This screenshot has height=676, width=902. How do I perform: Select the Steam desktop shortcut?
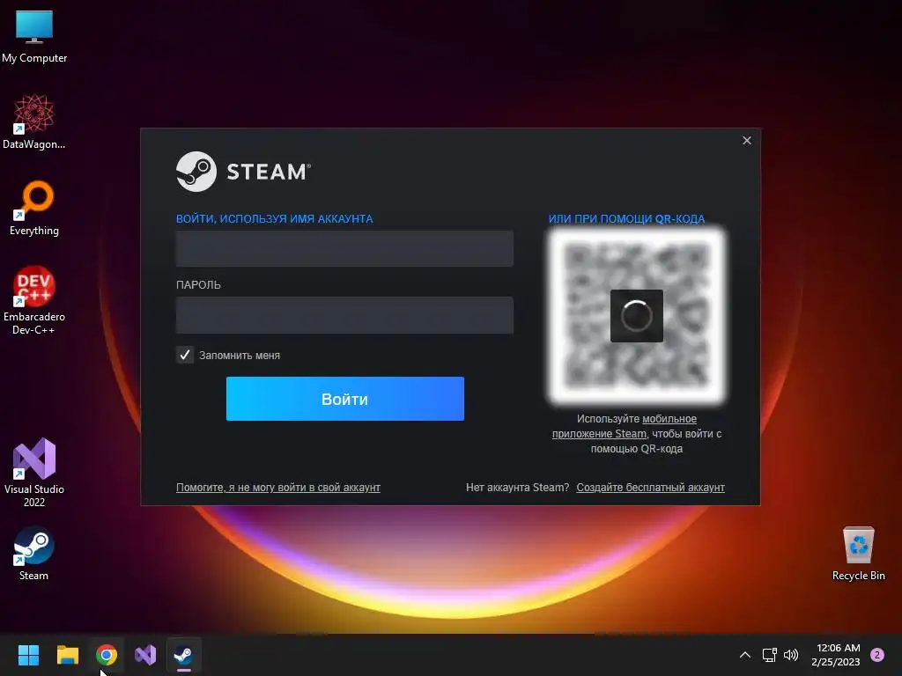[34, 553]
